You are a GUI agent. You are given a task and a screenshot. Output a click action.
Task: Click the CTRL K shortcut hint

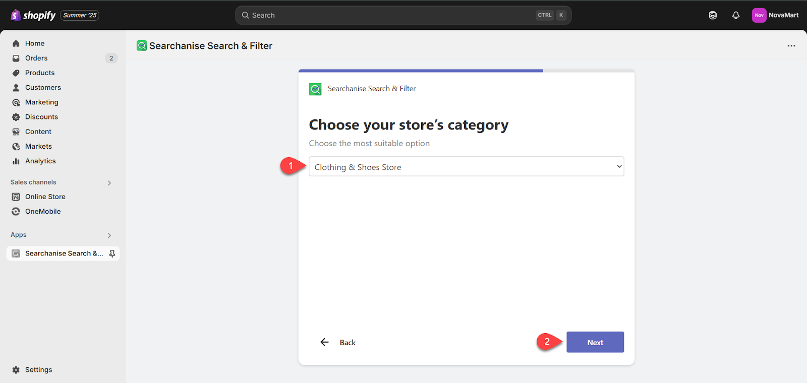(552, 15)
